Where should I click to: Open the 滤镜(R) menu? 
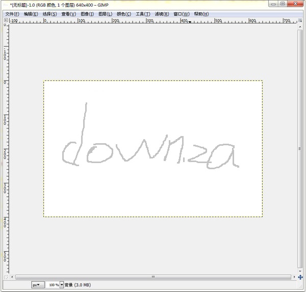(162, 14)
